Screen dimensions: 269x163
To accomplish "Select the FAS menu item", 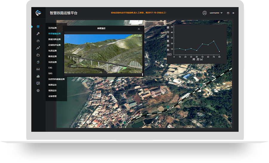I will tap(50, 68).
